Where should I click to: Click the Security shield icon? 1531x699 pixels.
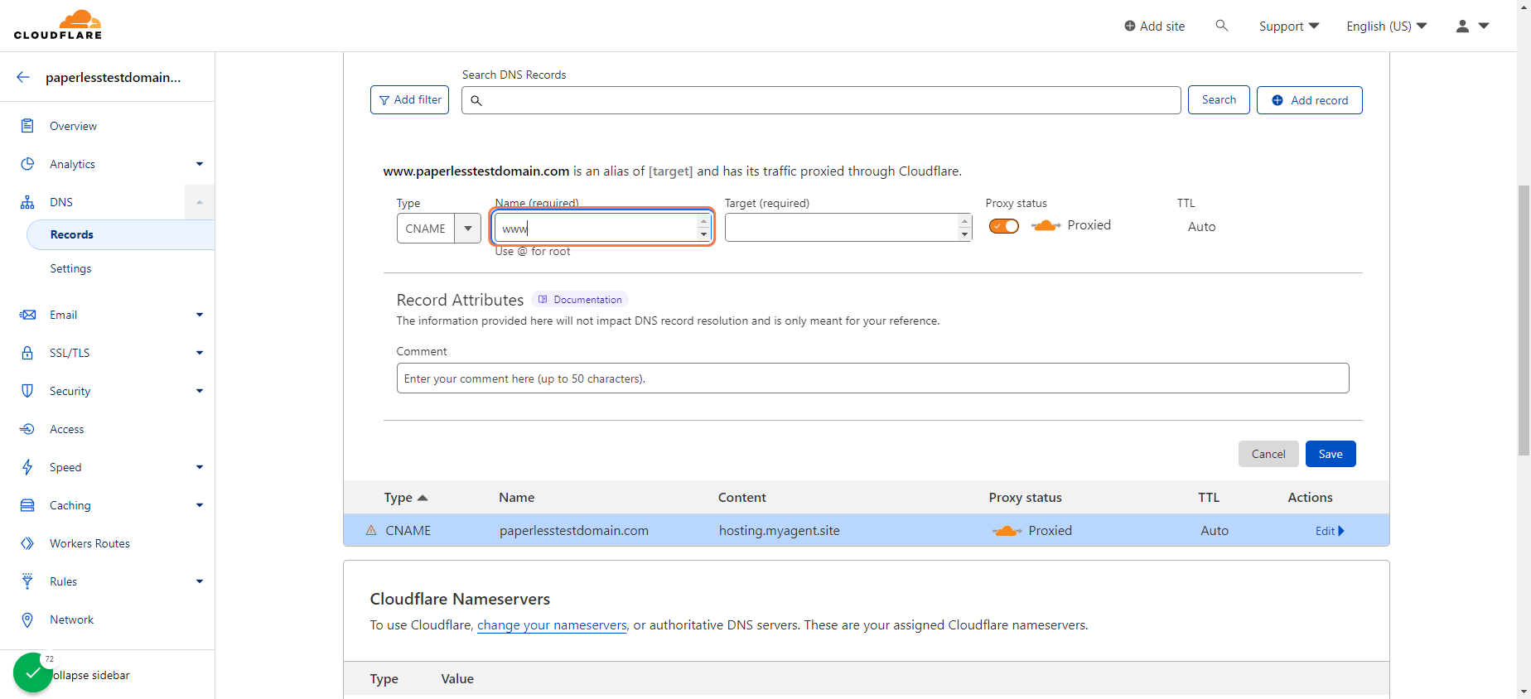pyautogui.click(x=27, y=391)
